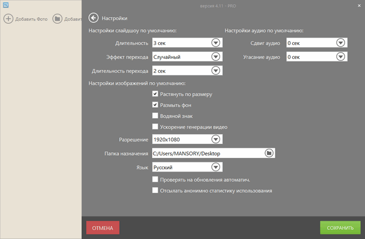
Task: Open the Угасание аудио dropdown
Action: (340, 57)
